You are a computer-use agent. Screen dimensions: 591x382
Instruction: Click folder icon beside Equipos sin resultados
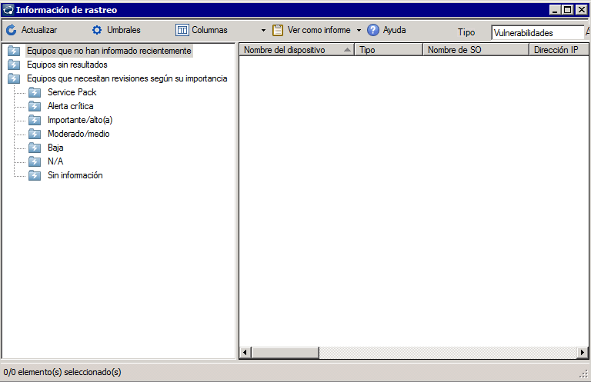coord(14,65)
